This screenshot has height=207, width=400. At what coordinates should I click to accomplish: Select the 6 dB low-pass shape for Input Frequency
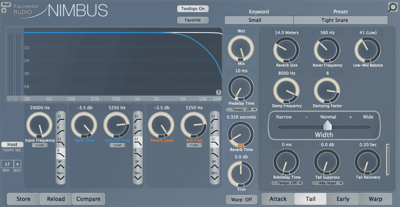pyautogui.click(x=60, y=153)
